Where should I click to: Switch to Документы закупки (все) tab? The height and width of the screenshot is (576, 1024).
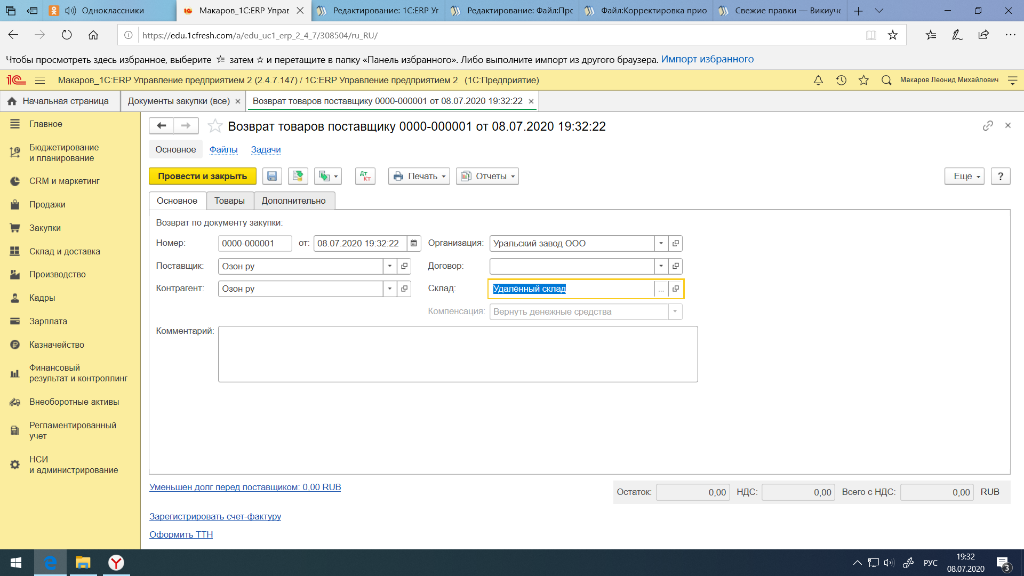coord(179,101)
